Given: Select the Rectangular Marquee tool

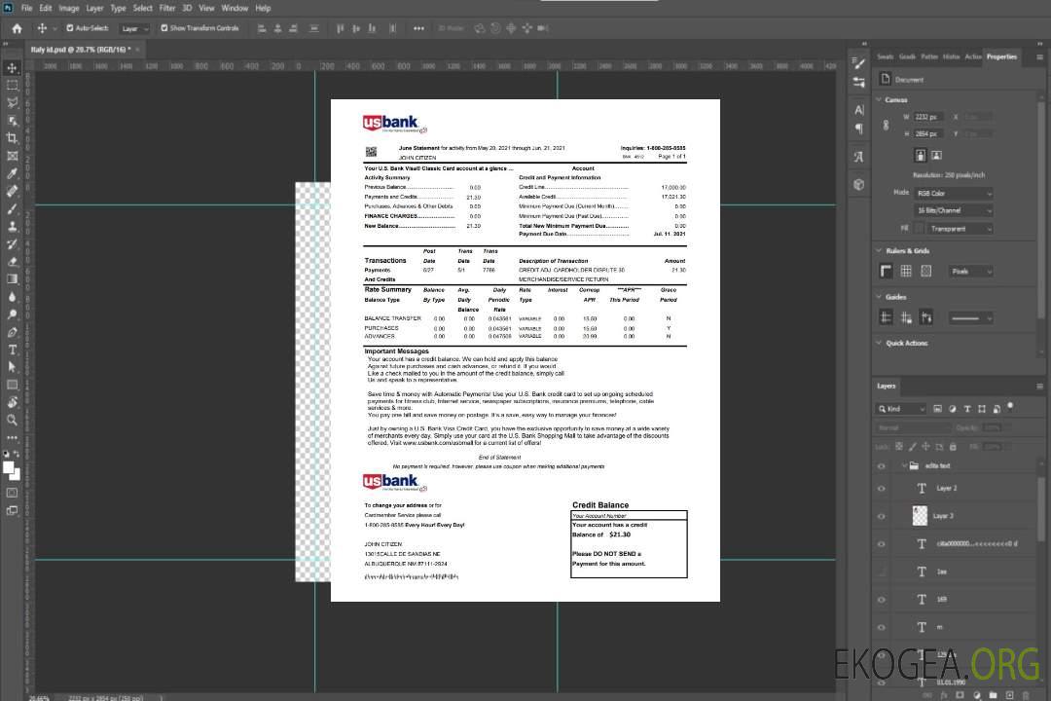Looking at the screenshot, I should pyautogui.click(x=12, y=86).
